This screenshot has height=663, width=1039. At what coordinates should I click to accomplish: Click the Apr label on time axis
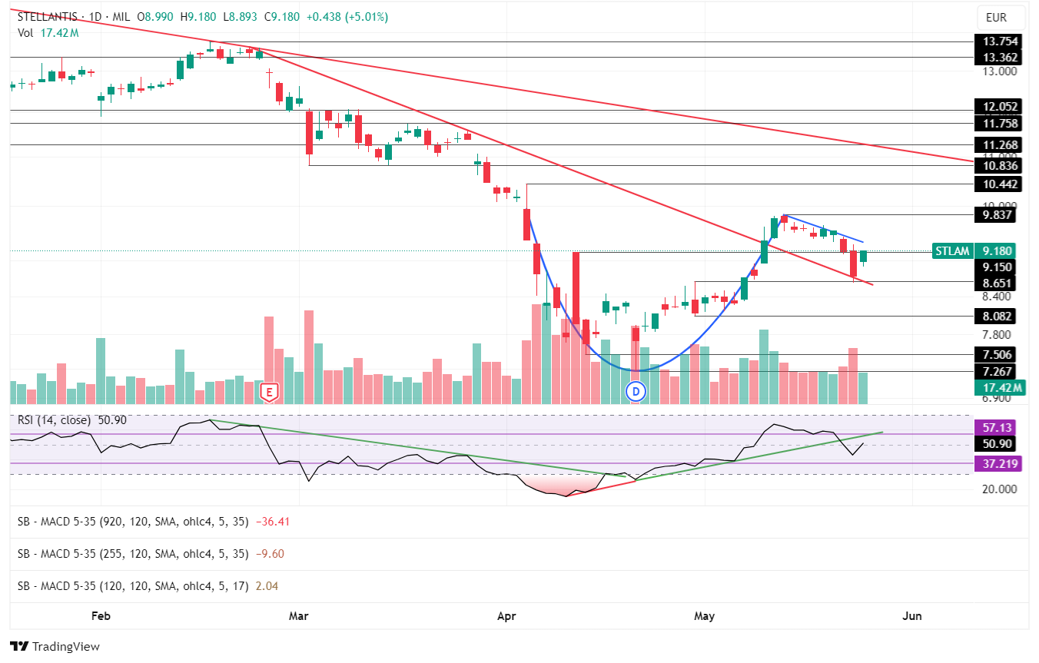tap(507, 616)
